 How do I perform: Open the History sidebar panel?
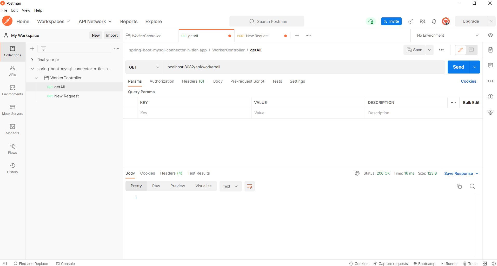[x=12, y=168]
